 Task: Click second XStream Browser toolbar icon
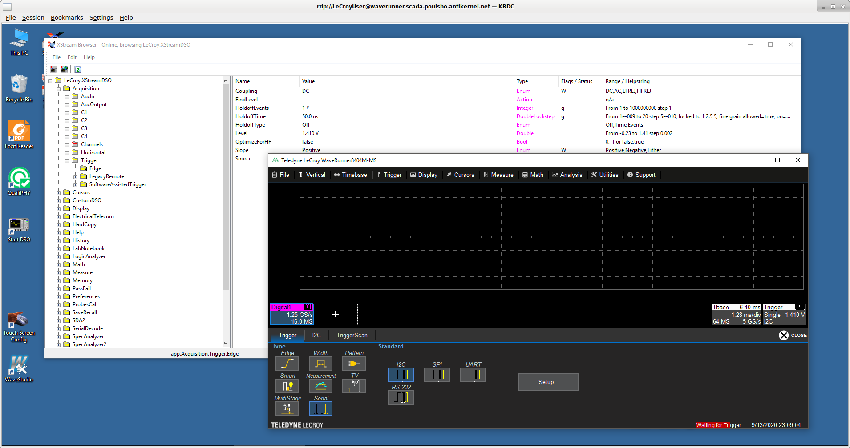pyautogui.click(x=64, y=69)
